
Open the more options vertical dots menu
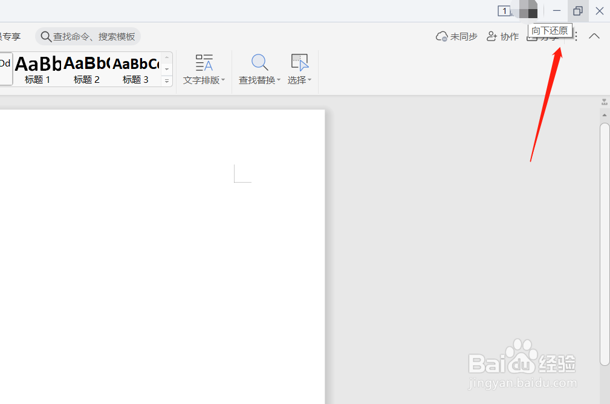tap(576, 36)
